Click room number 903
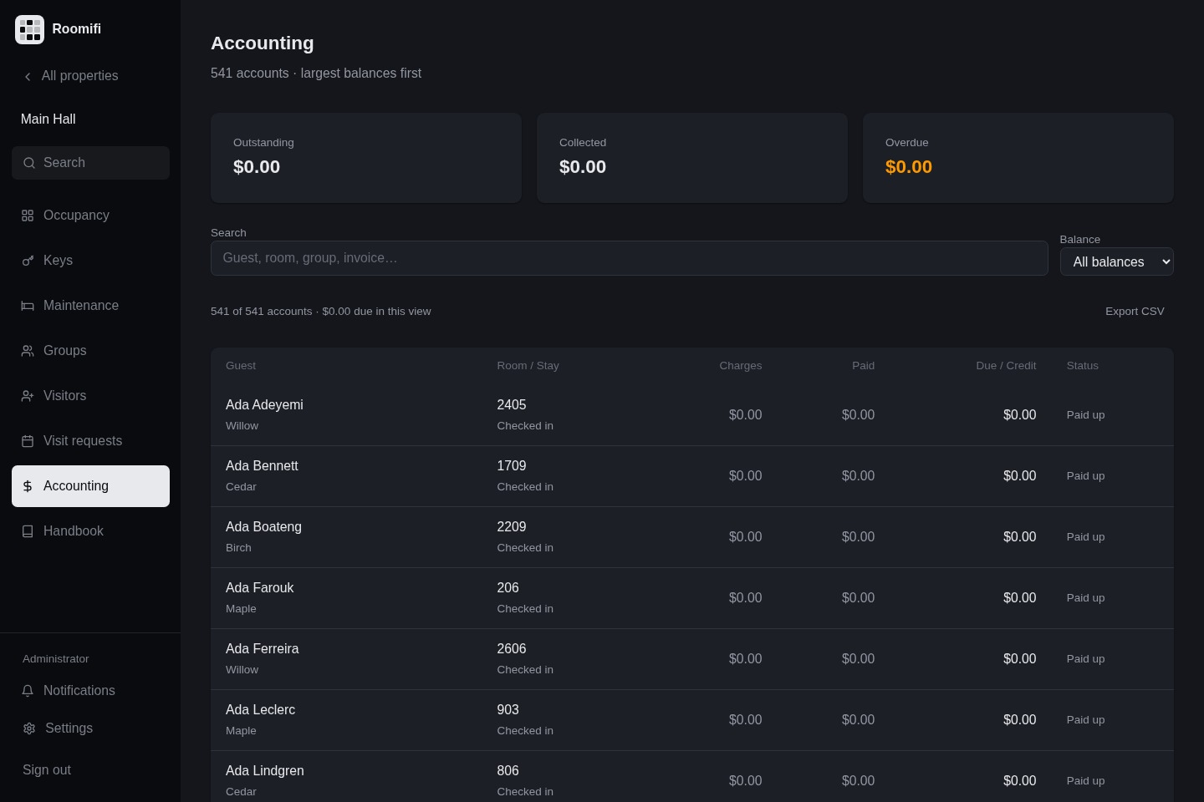 pos(508,710)
